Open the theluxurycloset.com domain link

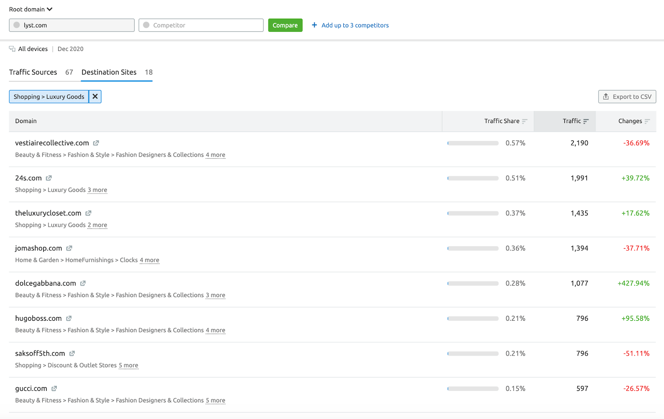[48, 213]
